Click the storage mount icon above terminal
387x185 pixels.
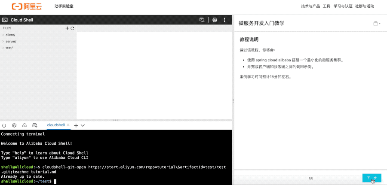click(x=35, y=125)
